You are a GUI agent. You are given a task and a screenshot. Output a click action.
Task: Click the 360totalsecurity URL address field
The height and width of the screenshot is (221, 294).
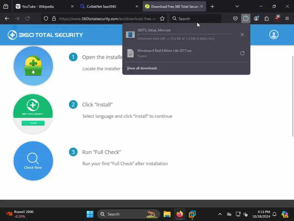(107, 19)
